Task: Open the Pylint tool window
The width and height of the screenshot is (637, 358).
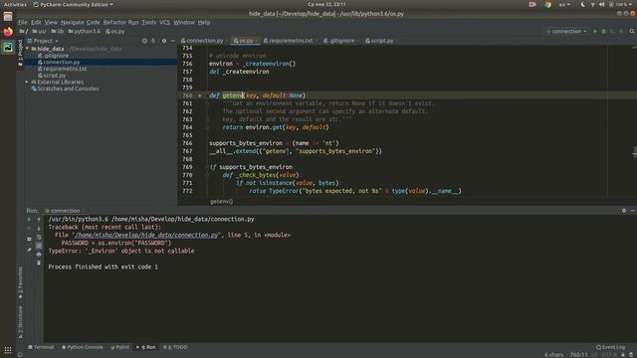Action: coord(119,347)
